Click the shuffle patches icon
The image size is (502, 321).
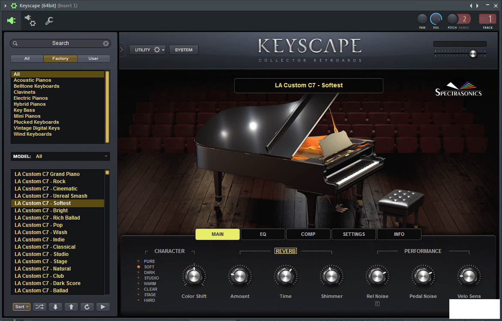coord(40,307)
